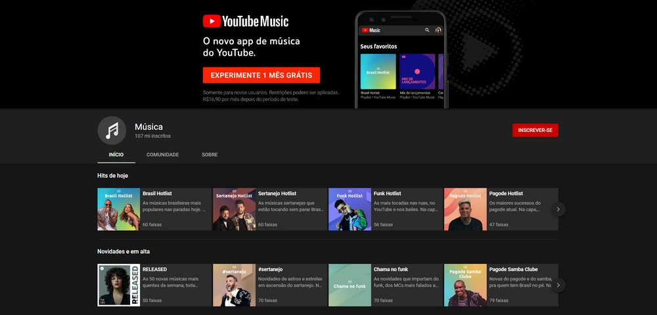Click the Funk Hotlist title link
657x315 pixels.
387,194
